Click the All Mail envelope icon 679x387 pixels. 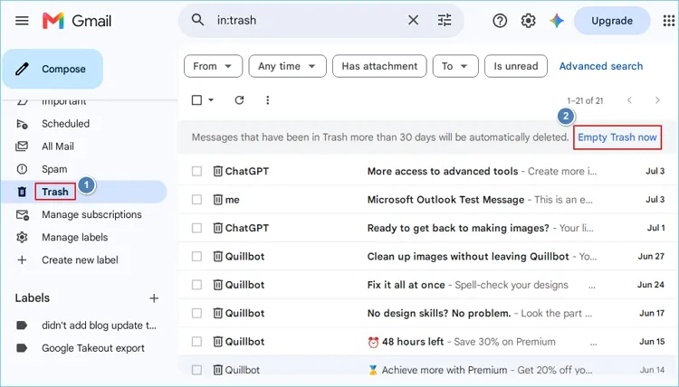[22, 146]
